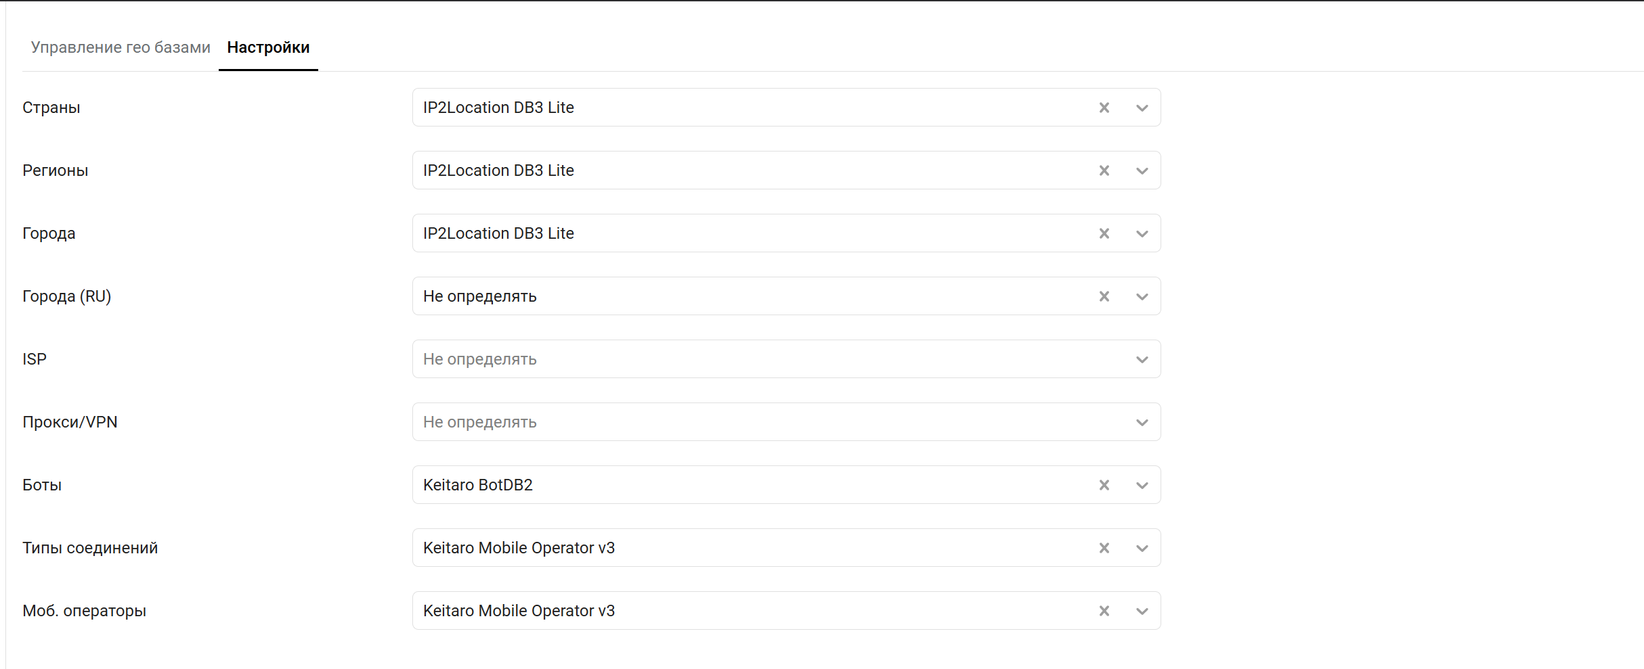Image resolution: width=1644 pixels, height=669 pixels.
Task: Clear the Регионы database selection
Action: pos(1104,170)
